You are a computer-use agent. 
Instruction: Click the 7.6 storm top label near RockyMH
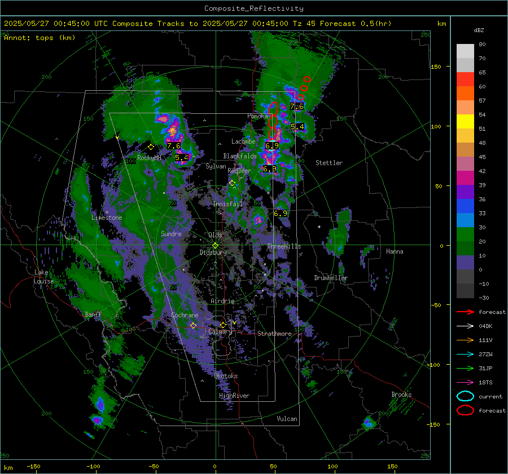pos(174,146)
